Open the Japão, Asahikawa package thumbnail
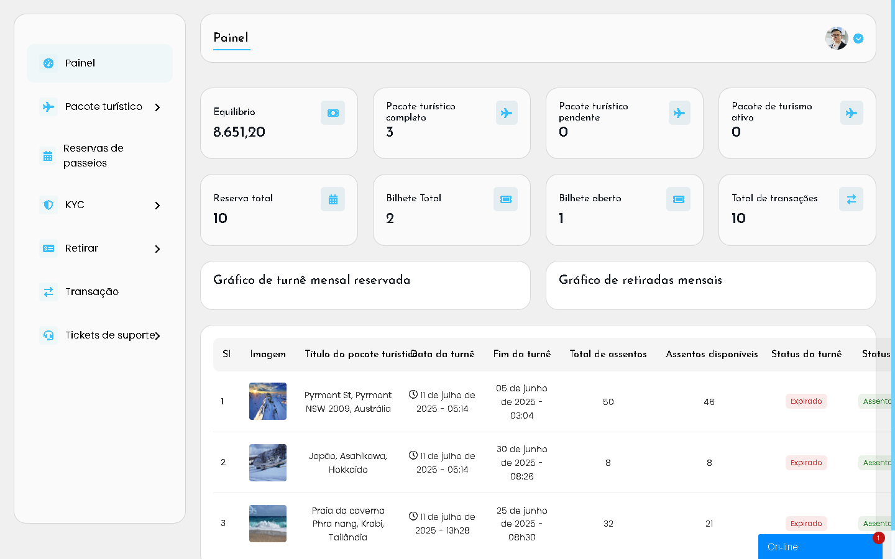The height and width of the screenshot is (559, 895). point(268,463)
